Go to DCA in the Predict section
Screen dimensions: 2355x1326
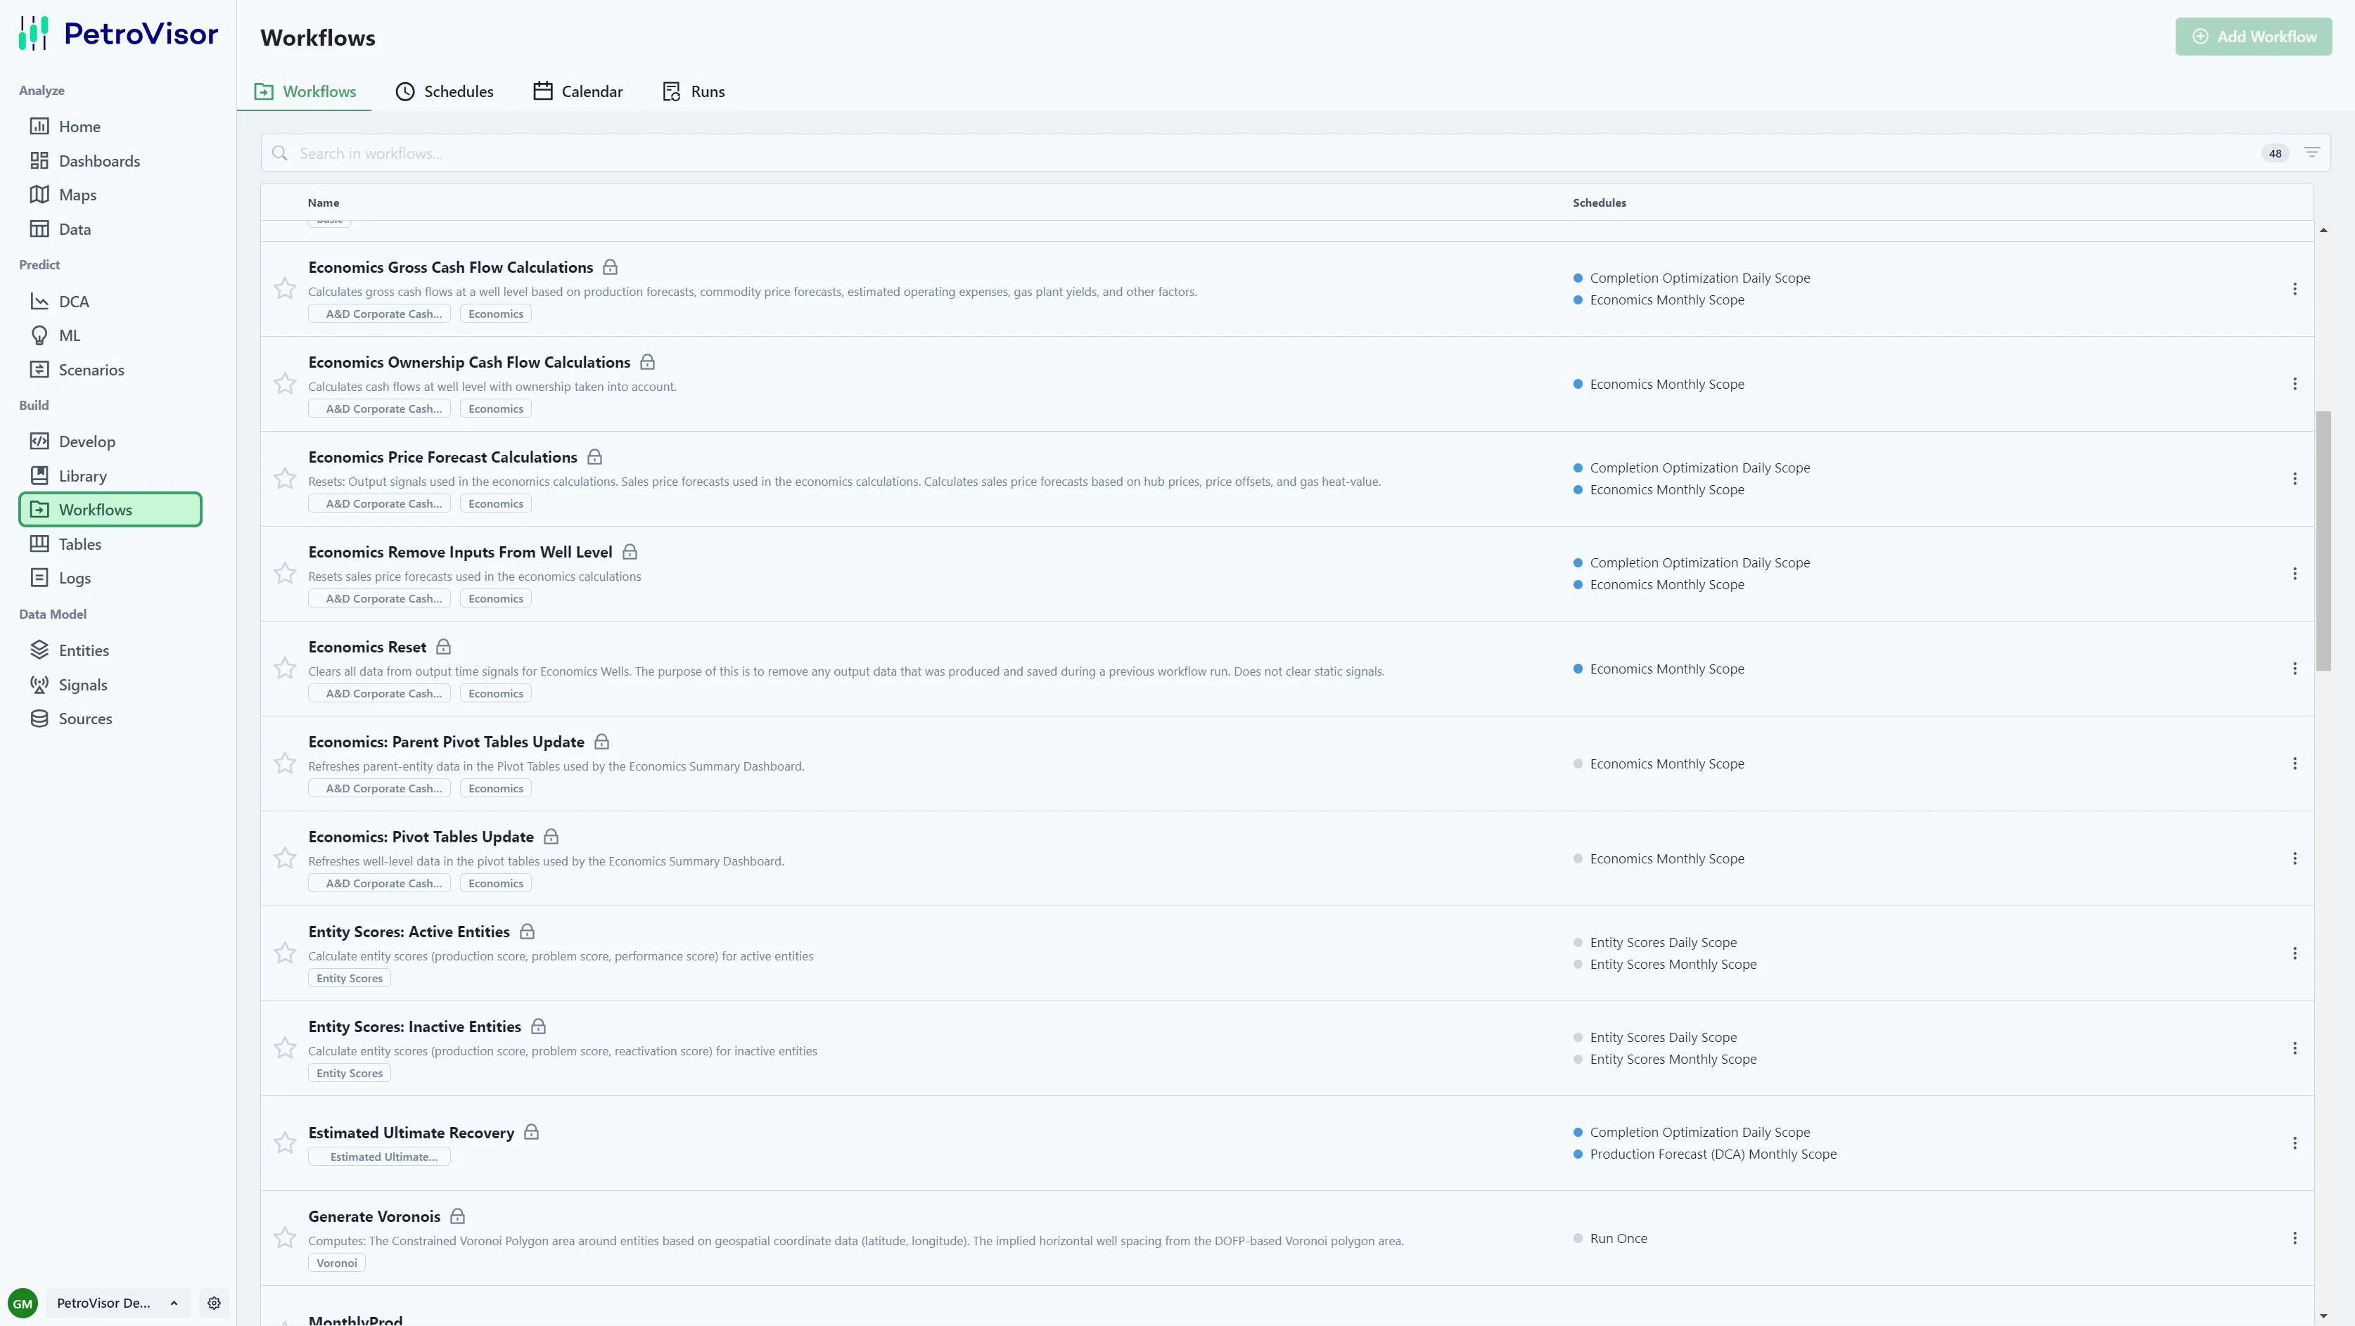(x=73, y=302)
